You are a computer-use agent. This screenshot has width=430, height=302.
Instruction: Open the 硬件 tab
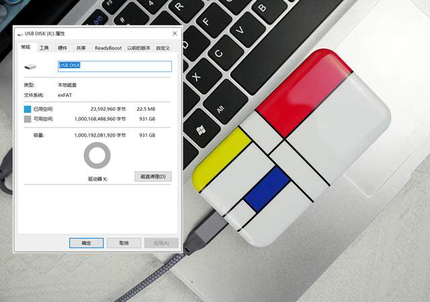62,48
